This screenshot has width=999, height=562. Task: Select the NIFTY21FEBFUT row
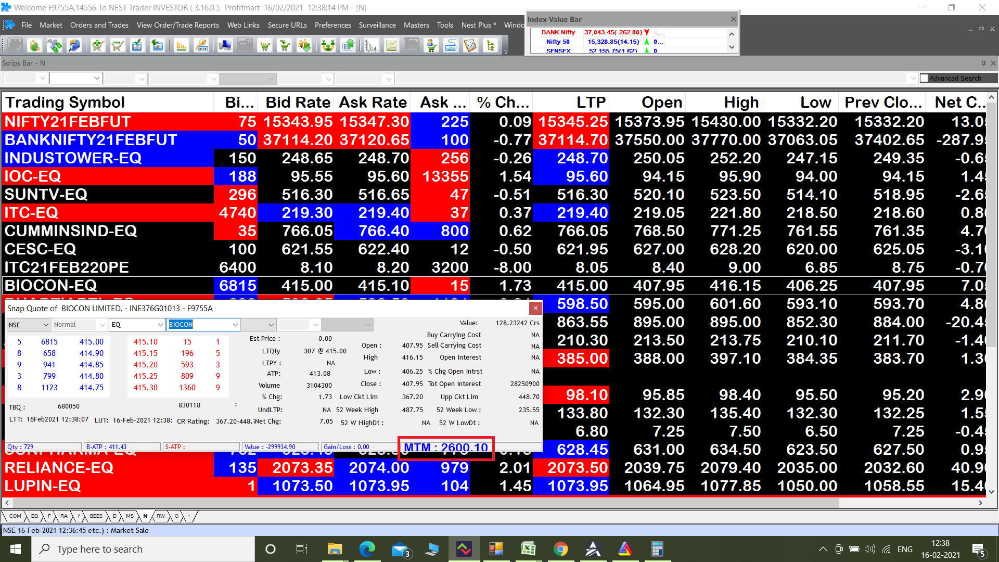coord(493,122)
